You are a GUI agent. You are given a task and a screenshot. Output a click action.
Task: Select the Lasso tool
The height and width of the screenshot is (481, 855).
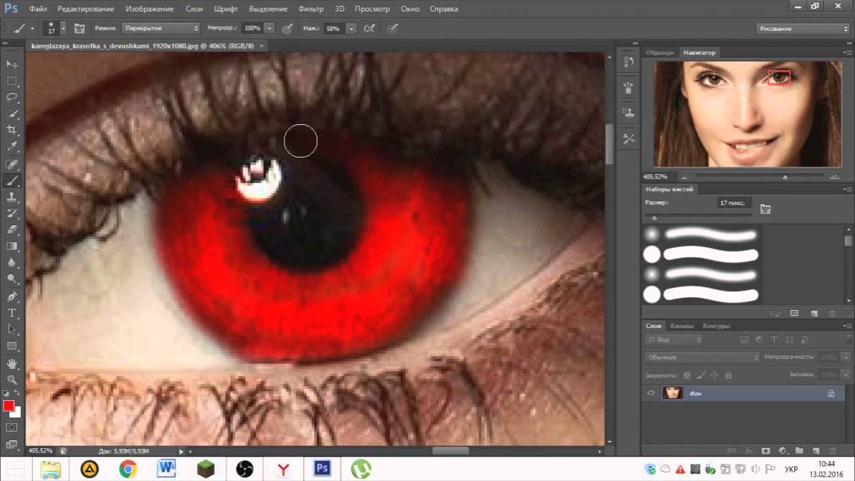click(x=12, y=97)
